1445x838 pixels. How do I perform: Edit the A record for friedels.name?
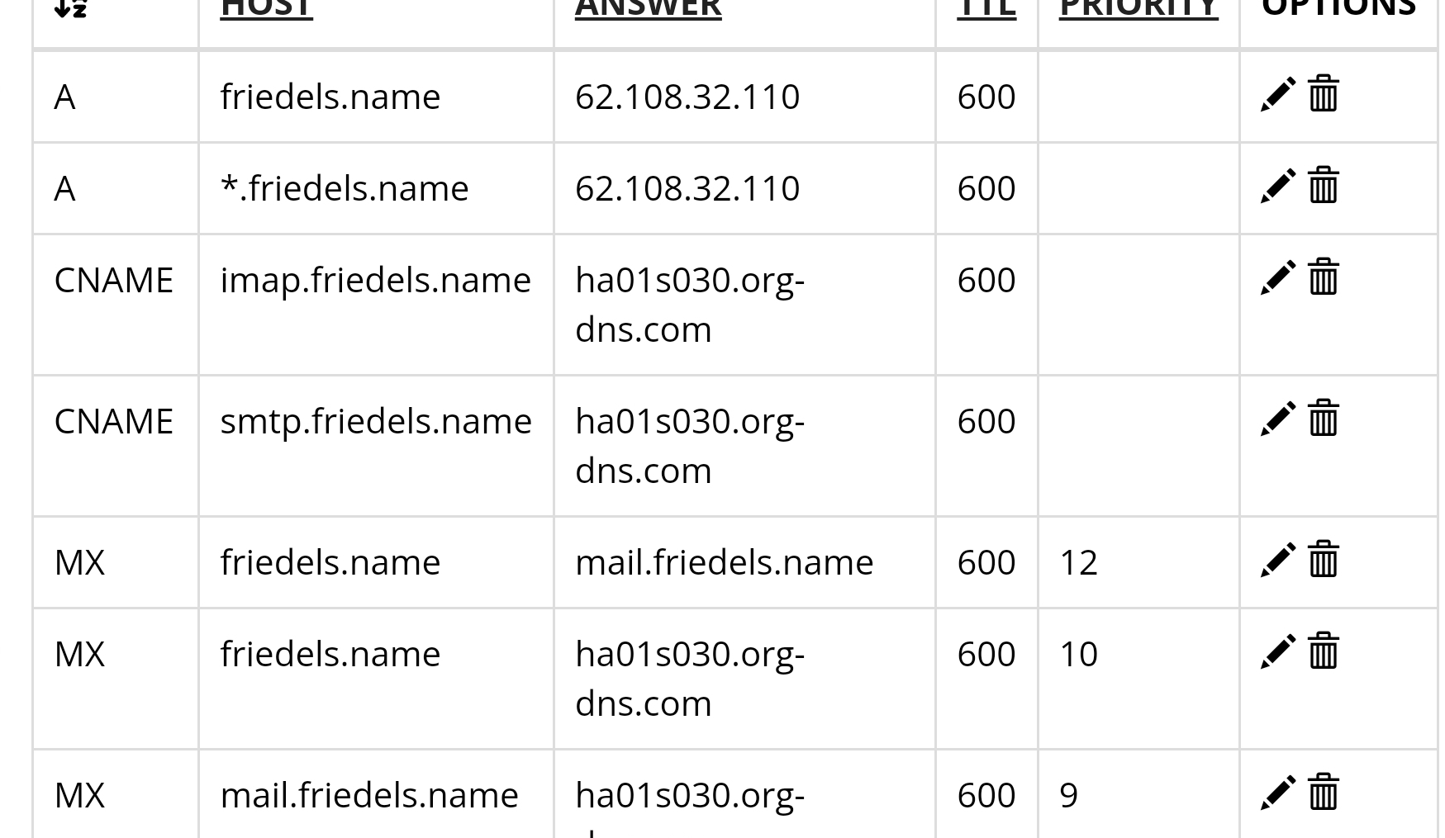1277,94
